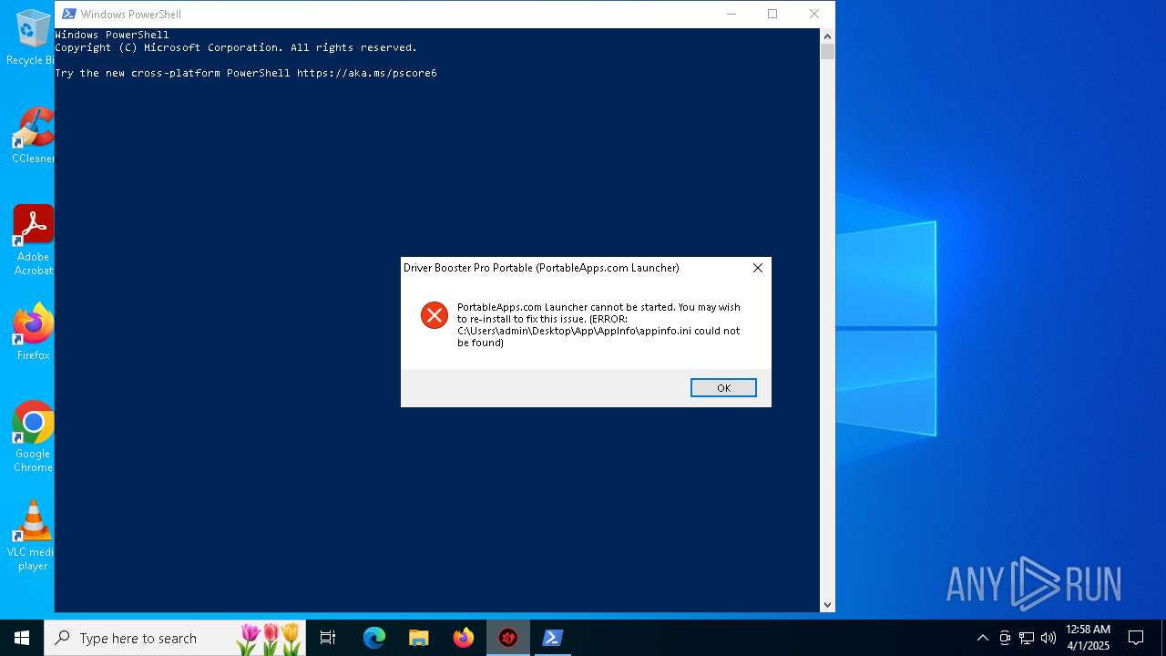Click the taskbar search box
The width and height of the screenshot is (1166, 656).
point(177,638)
